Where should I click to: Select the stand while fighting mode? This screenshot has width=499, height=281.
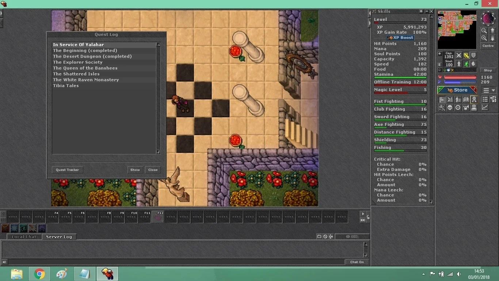(x=459, y=64)
